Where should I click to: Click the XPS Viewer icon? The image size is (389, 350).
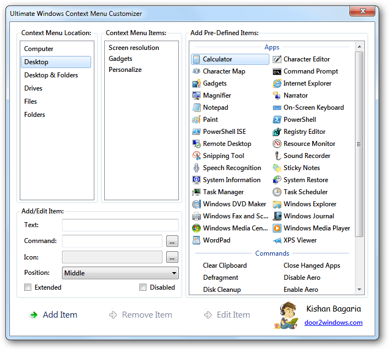coord(277,240)
